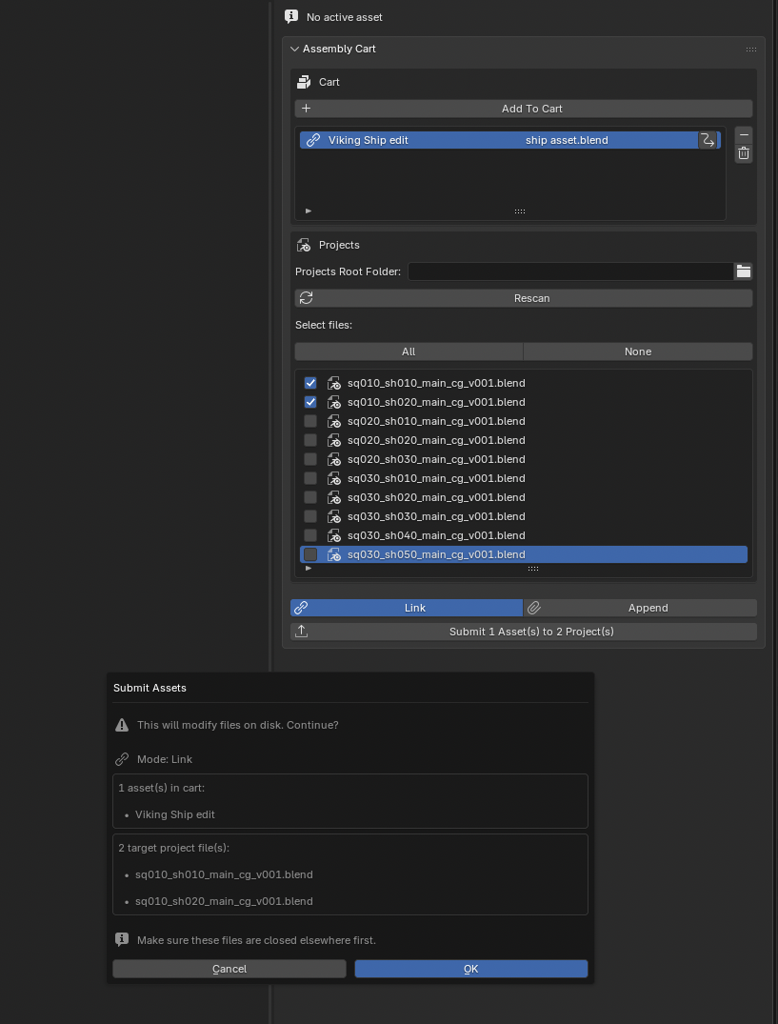The width and height of the screenshot is (778, 1024).
Task: Click the Projects Root Folder field
Action: [x=571, y=271]
